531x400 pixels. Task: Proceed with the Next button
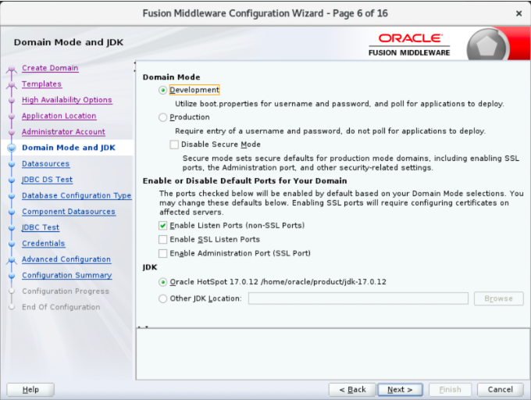[x=400, y=390]
